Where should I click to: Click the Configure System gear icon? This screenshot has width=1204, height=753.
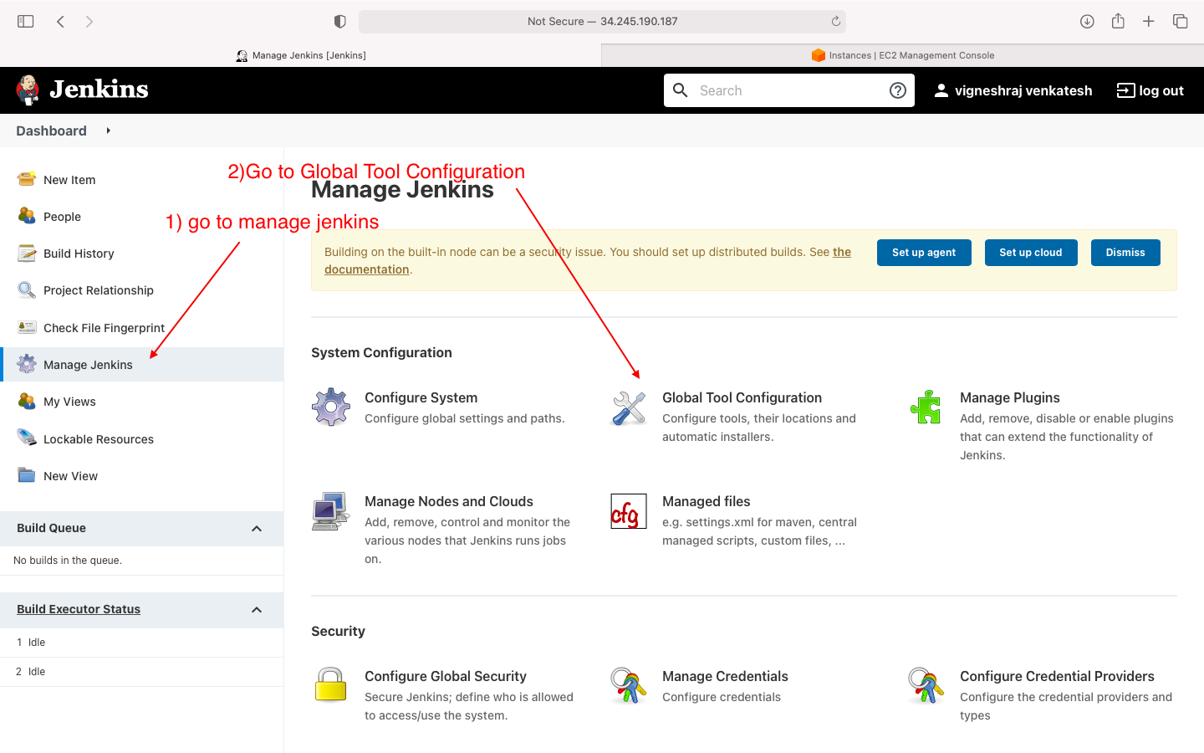(331, 407)
